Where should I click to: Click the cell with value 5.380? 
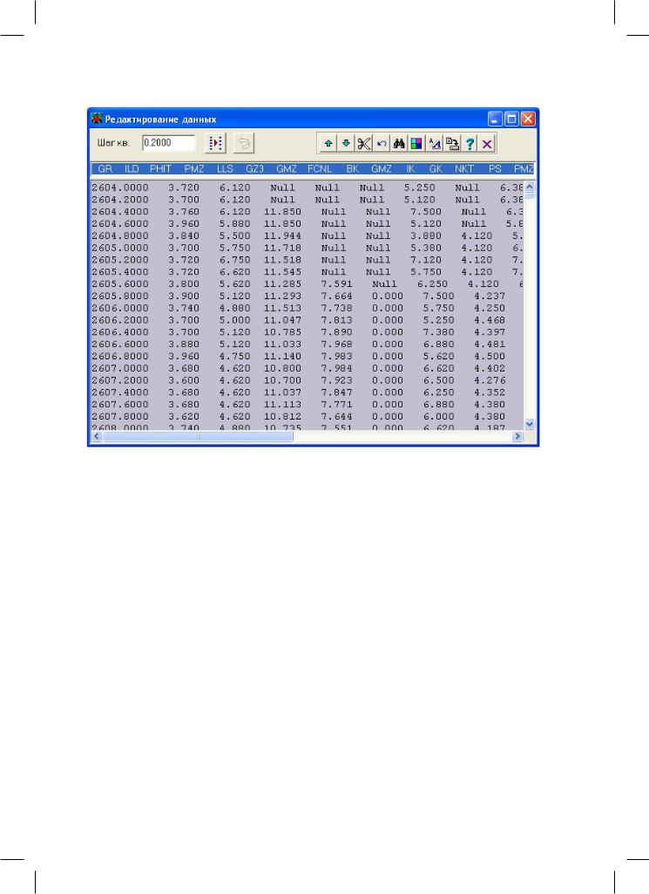[x=426, y=248]
